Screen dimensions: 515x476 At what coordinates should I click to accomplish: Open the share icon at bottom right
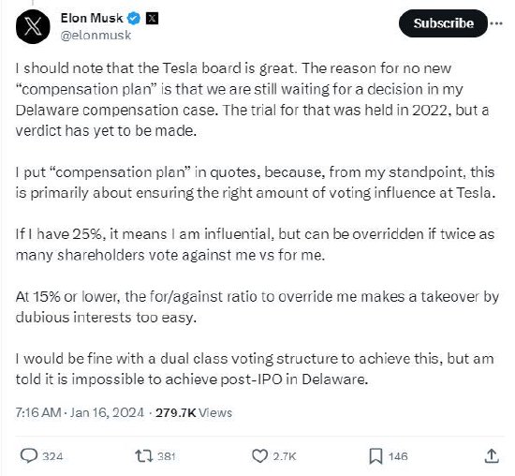(492, 456)
